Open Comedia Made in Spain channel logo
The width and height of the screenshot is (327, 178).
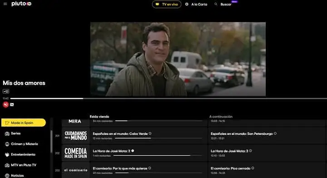click(x=75, y=153)
